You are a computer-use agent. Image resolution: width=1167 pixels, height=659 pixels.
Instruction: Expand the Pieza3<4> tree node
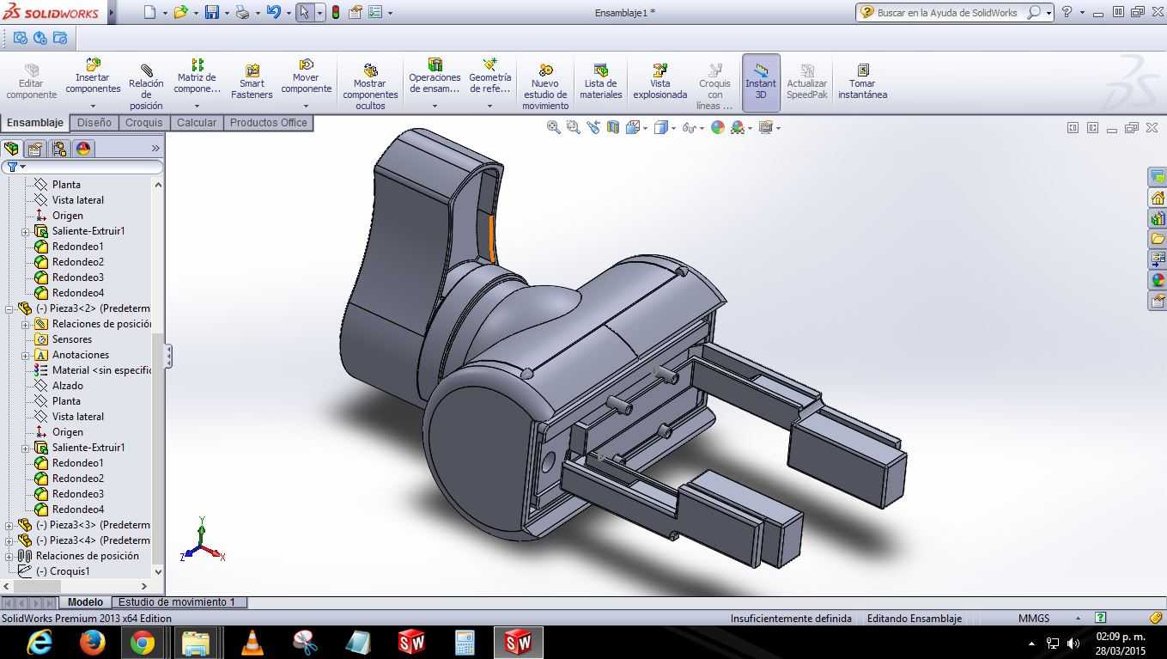pos(9,540)
